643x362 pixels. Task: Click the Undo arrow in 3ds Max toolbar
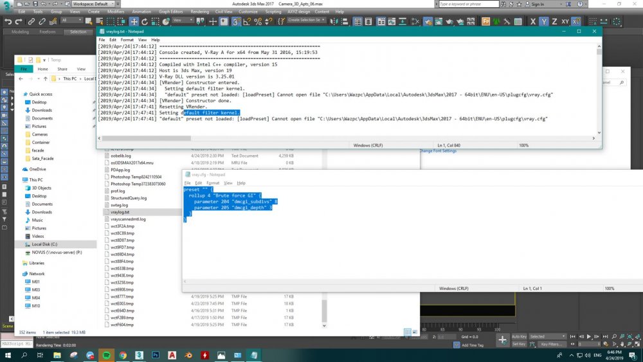point(8,21)
